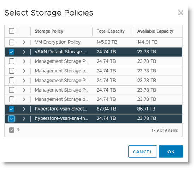The image size is (194, 170).
Task: Expand the hyperstore-vsan-sna-th row chevron
Action: (x=24, y=118)
